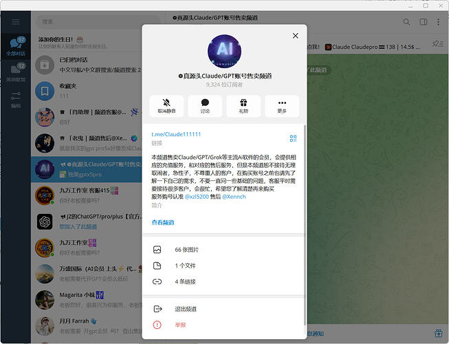Viewport: 449px width, 344px height.
Task: Click the chain link icon in dialog
Action: [157, 281]
